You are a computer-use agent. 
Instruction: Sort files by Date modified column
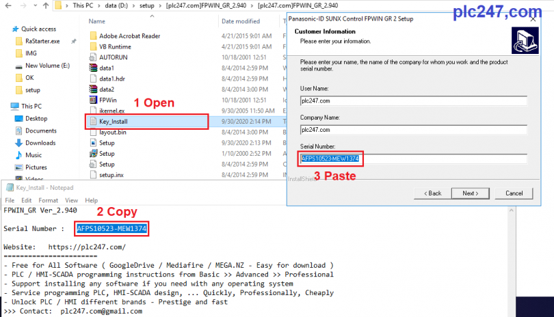coord(240,22)
